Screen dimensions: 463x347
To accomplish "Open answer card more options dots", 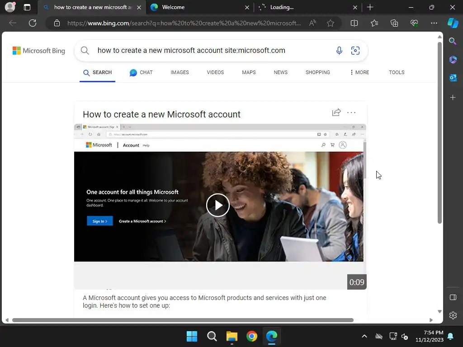I will tap(351, 113).
